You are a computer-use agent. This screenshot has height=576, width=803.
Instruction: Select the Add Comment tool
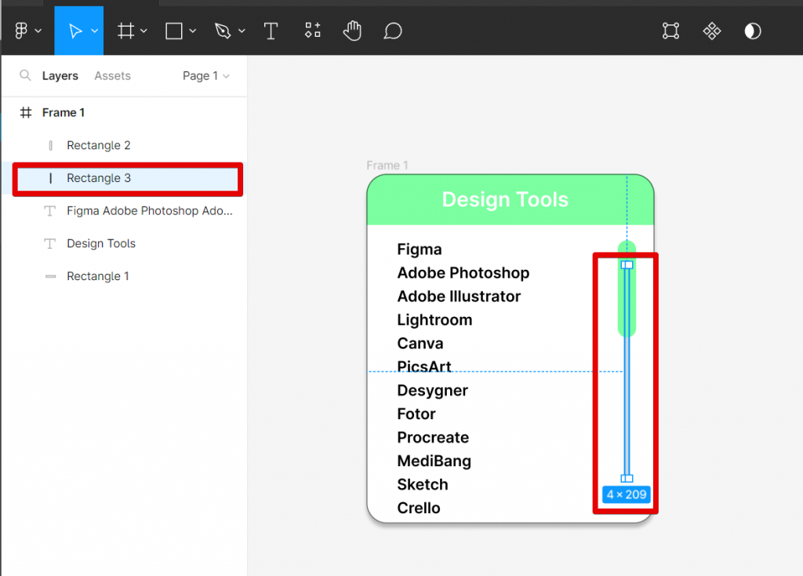click(x=393, y=31)
